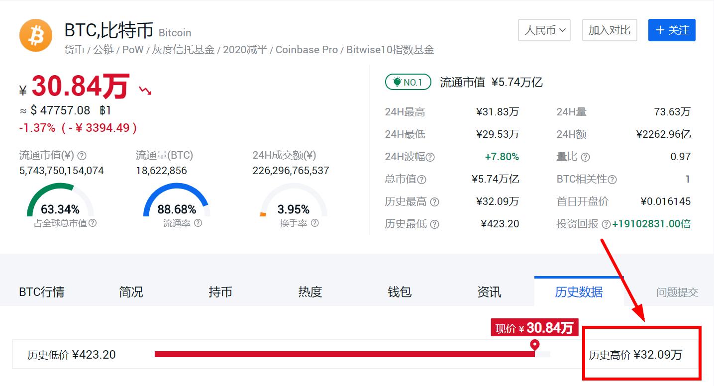Switch to the 钱包 tab
This screenshot has height=386, width=714.
pos(400,292)
